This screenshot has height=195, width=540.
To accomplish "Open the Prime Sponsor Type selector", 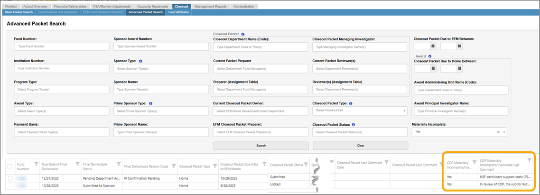I will (x=161, y=111).
